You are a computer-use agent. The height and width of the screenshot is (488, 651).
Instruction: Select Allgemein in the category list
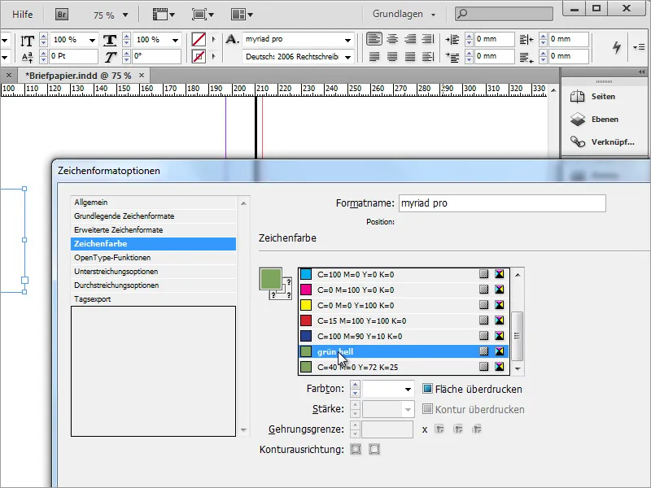(153, 202)
